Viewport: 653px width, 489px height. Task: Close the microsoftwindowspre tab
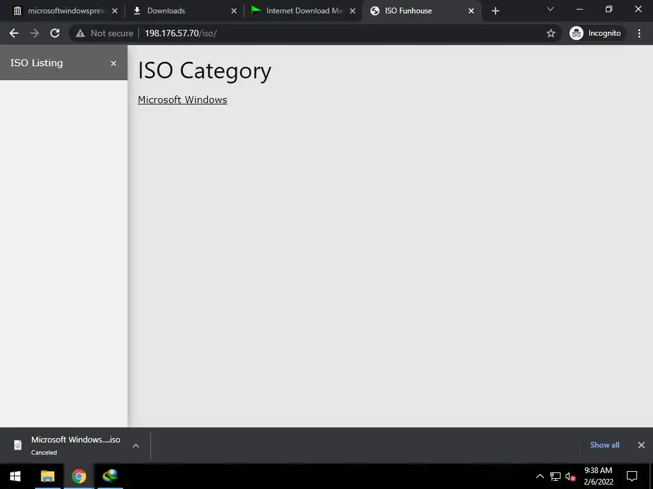[115, 11]
